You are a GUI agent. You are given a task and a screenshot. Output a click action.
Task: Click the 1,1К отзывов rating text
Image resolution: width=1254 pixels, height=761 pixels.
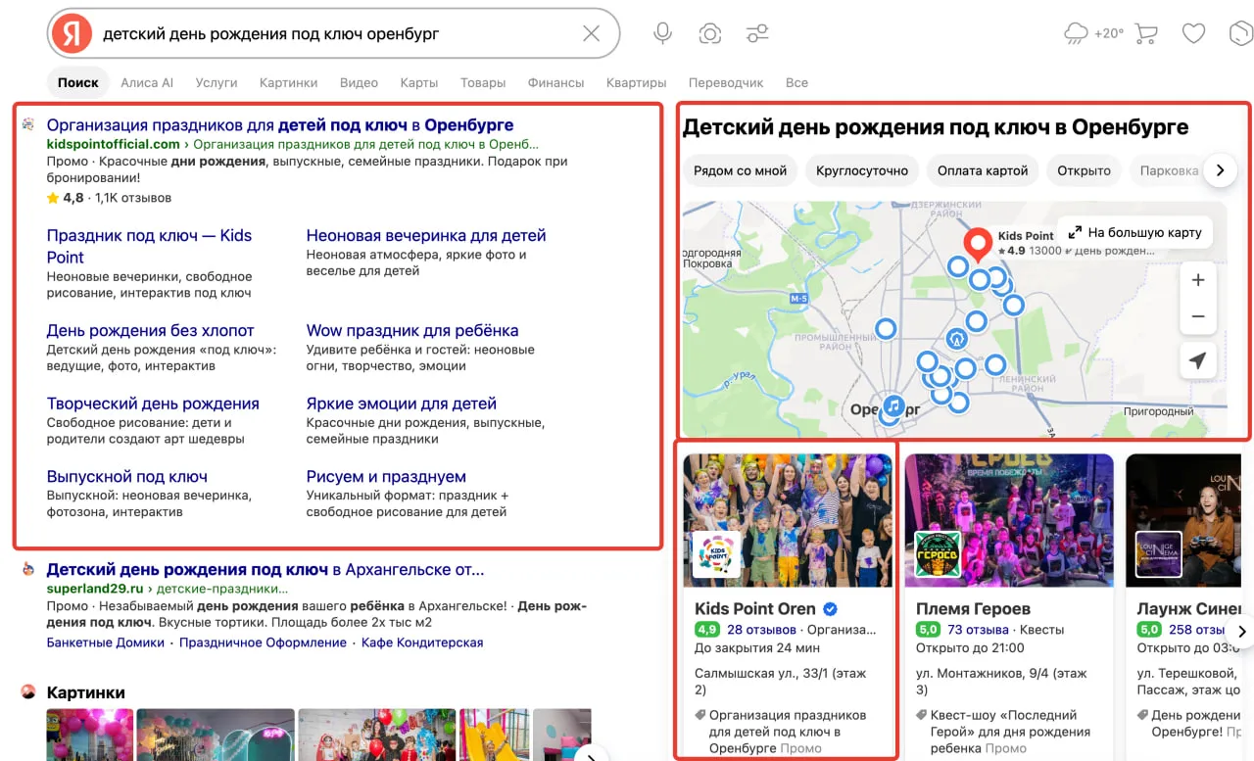point(132,198)
